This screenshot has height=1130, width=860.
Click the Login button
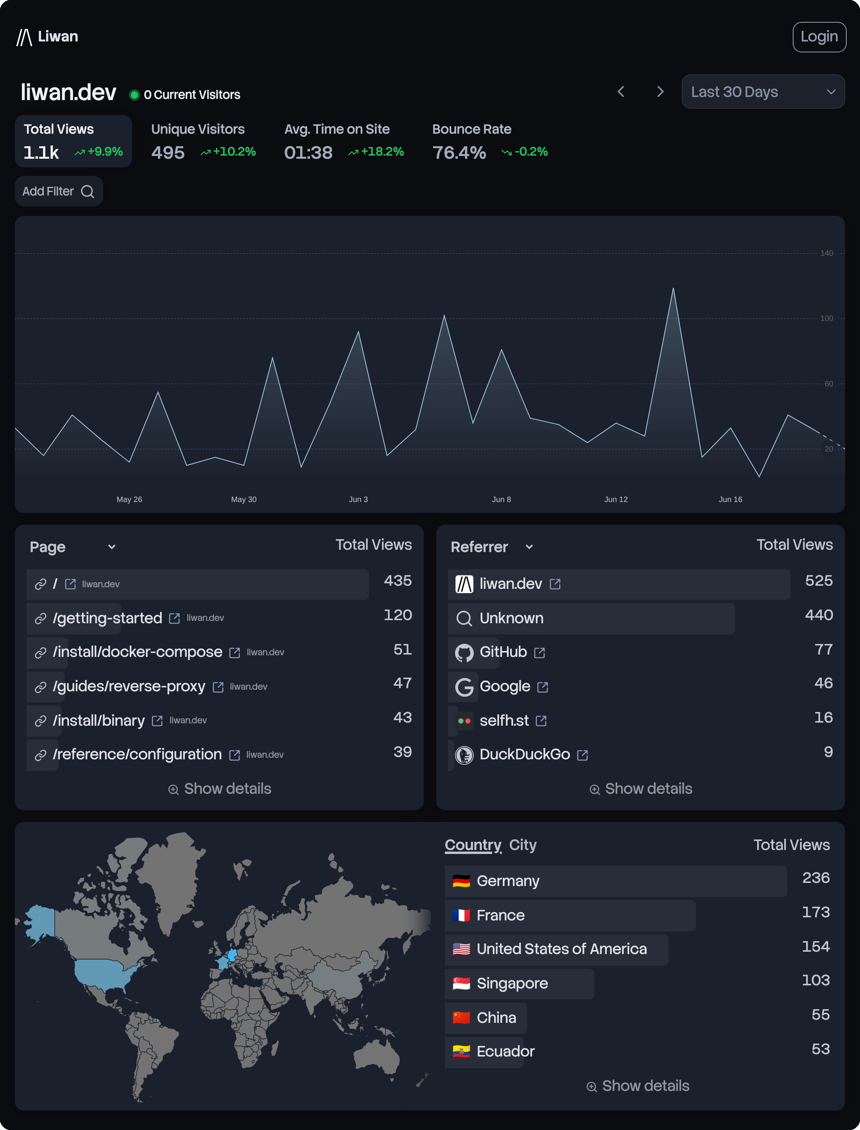tap(819, 37)
